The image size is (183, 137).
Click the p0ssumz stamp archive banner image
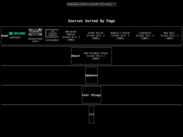[x=35, y=32]
